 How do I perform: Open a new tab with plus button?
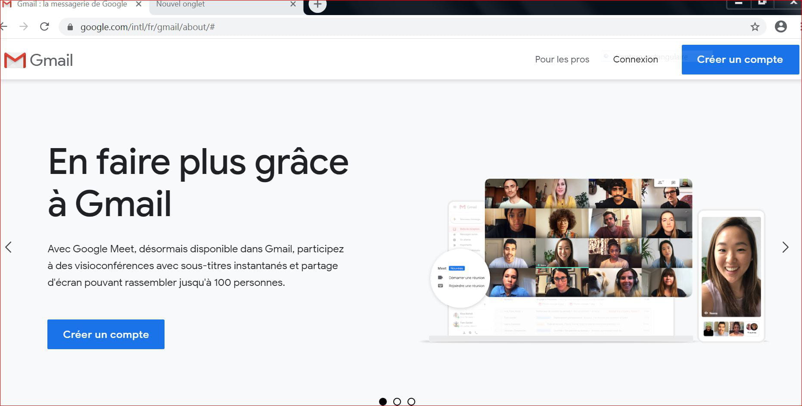point(317,5)
